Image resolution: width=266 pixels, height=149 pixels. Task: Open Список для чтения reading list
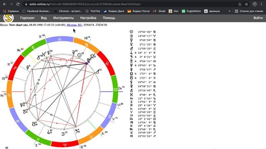pyautogui.click(x=249, y=11)
